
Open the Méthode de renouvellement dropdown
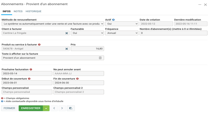point(53,24)
